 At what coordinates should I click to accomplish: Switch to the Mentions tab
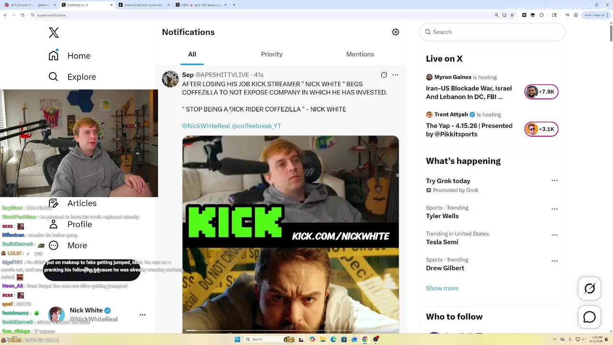360,54
